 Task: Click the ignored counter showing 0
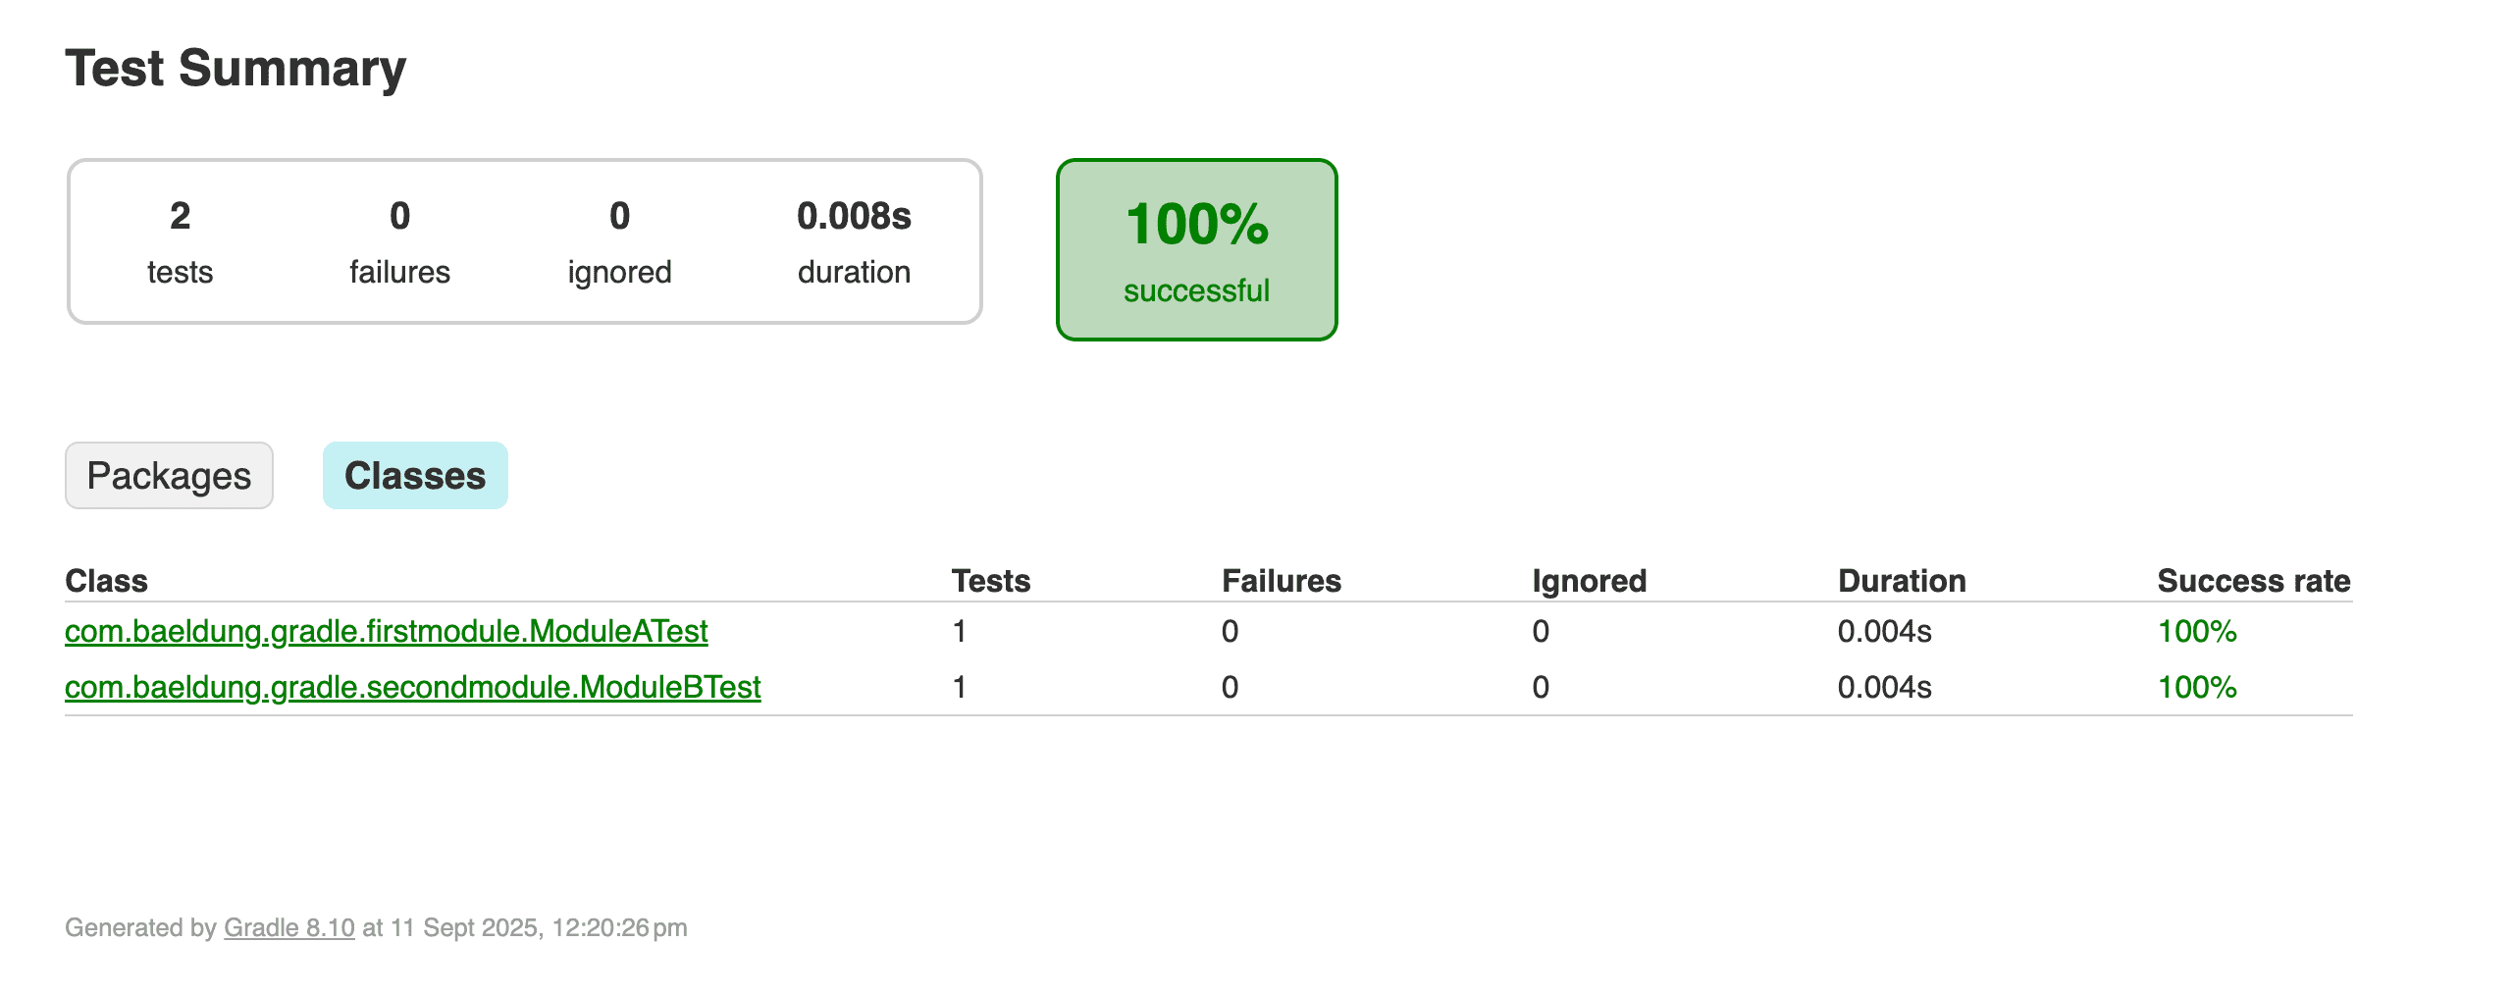[620, 240]
